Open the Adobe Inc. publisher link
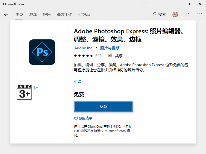The width and height of the screenshot is (206, 154). tap(84, 48)
